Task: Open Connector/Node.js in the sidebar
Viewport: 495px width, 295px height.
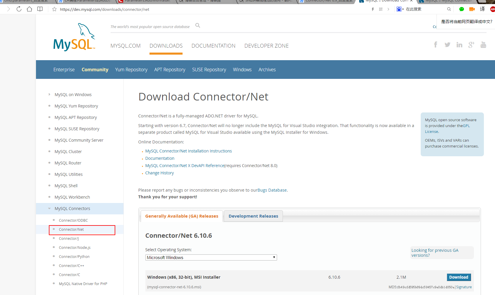Action: point(75,247)
